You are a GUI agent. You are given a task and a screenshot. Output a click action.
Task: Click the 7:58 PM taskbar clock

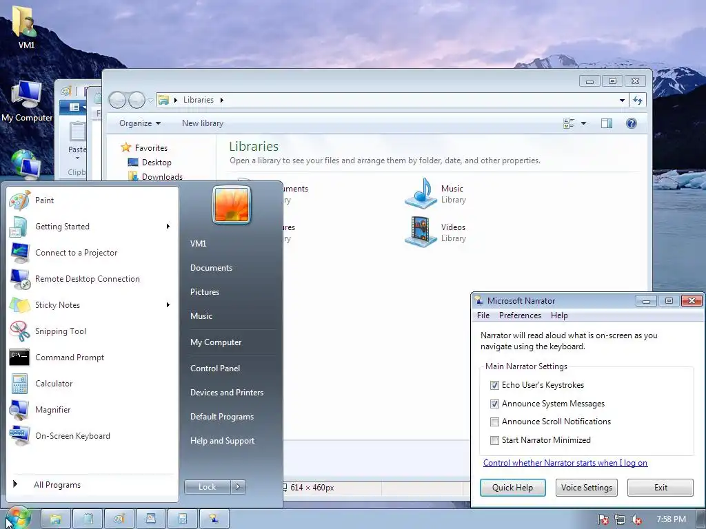[x=671, y=519]
